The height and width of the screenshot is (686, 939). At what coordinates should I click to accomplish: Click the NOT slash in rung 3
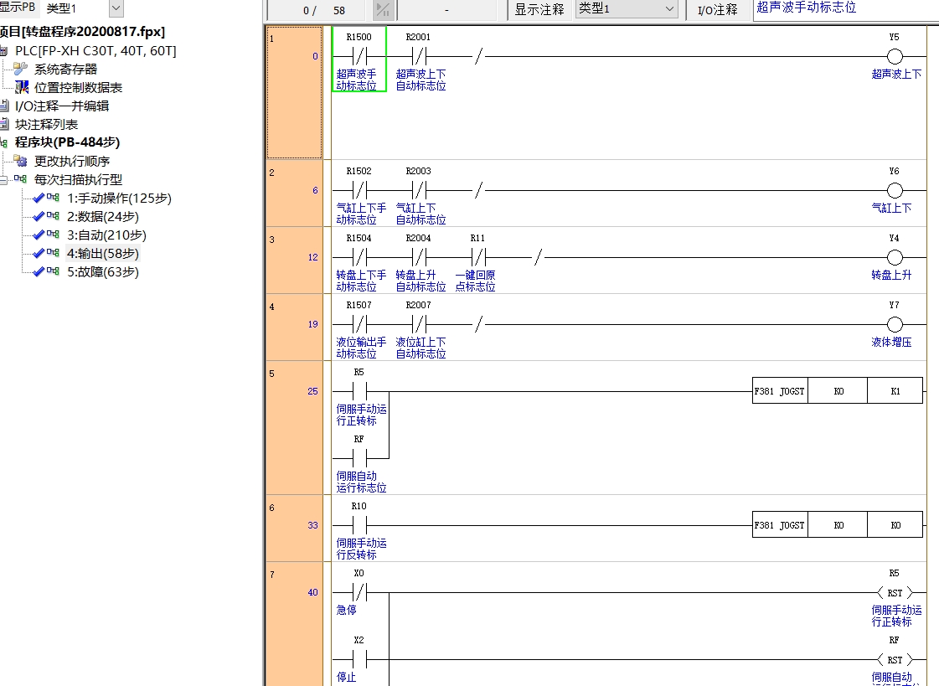(x=538, y=258)
